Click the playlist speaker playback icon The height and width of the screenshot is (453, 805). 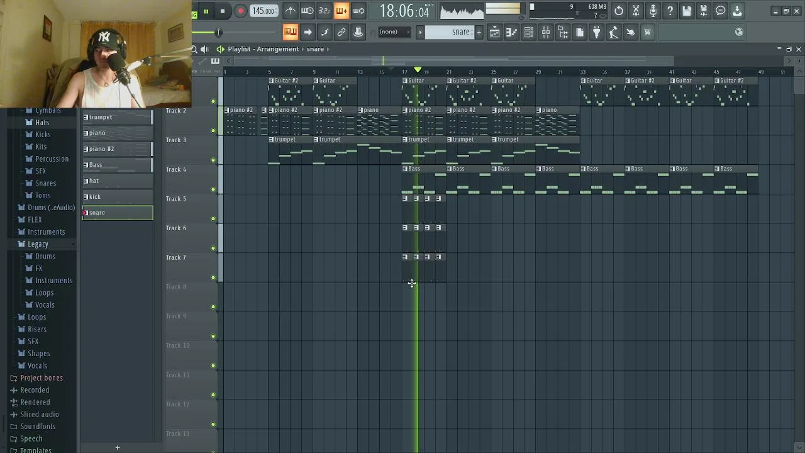click(x=205, y=49)
